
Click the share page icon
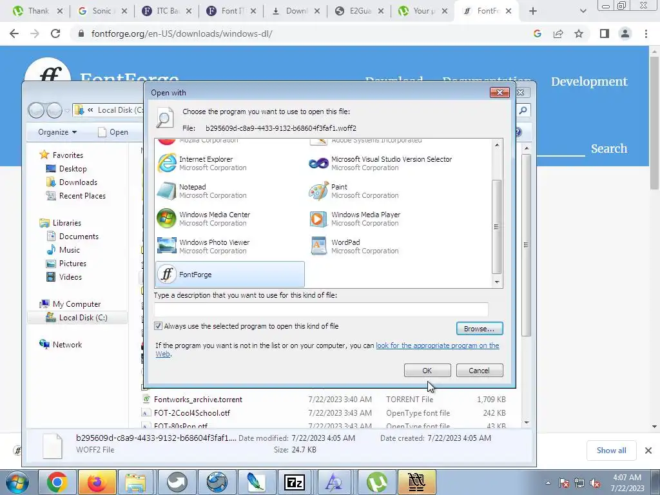pos(558,34)
